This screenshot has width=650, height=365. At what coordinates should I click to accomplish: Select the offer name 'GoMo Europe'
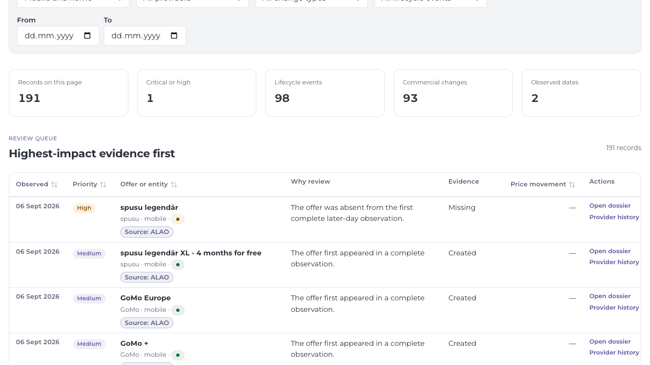pos(145,298)
